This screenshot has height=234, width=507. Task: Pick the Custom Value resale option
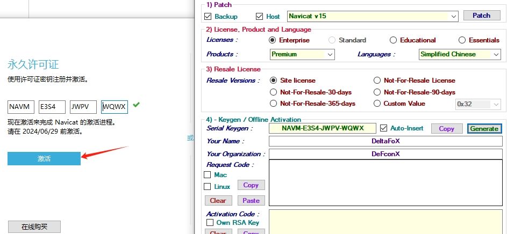click(x=377, y=104)
